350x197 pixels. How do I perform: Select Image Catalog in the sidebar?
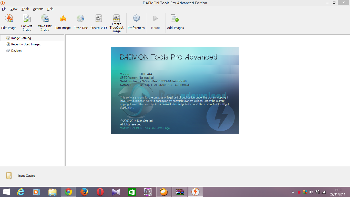click(x=32, y=38)
